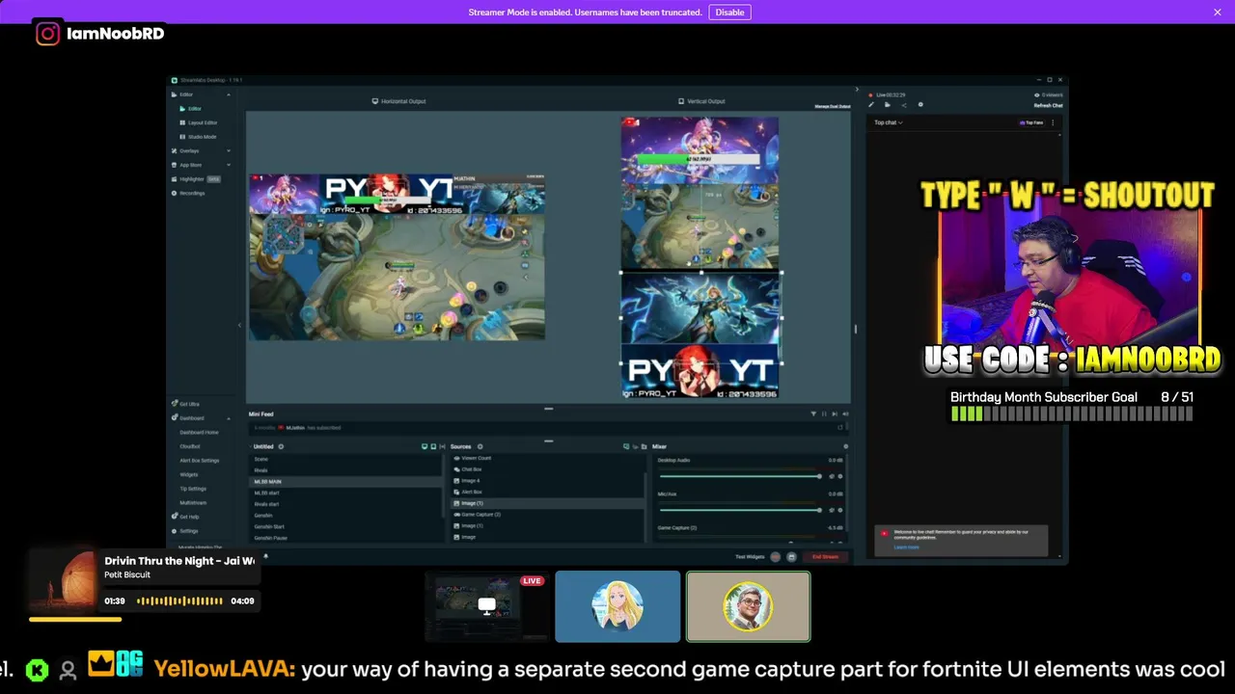Expand the Overlays sidebar section
Image resolution: width=1235 pixels, height=694 pixels.
click(229, 150)
